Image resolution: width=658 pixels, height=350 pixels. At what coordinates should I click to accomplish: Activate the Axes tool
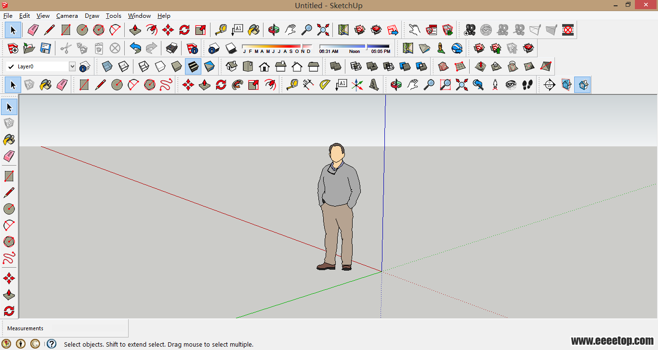[357, 85]
